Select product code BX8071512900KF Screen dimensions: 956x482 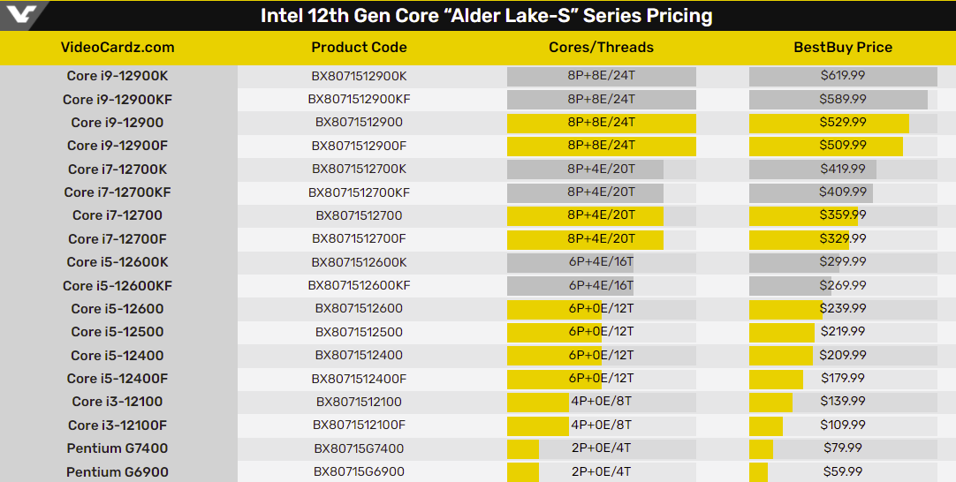tap(359, 99)
